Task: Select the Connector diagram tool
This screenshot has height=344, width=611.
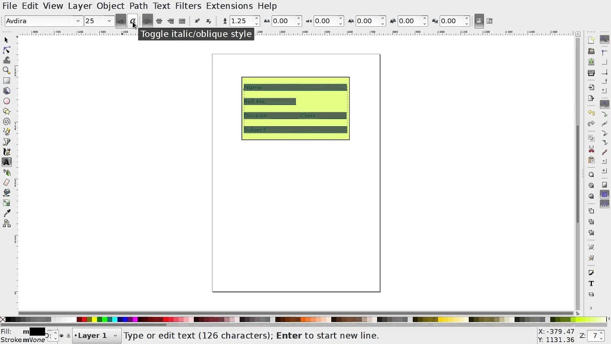Action: (x=7, y=223)
